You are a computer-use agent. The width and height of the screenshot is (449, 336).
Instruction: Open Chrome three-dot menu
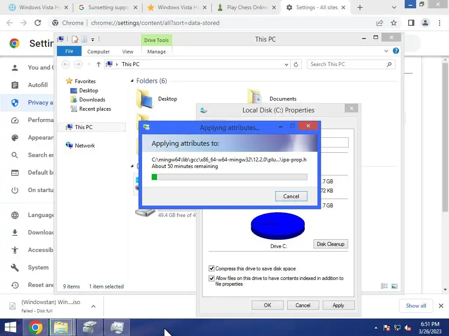tap(439, 23)
